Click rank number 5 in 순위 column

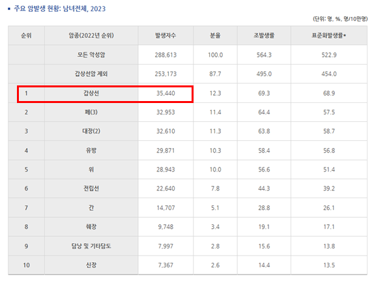click(26, 170)
